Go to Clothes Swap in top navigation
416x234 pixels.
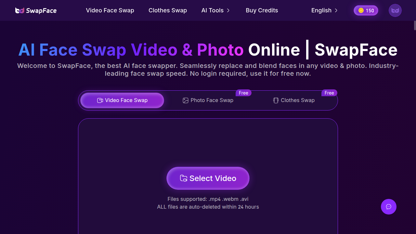pos(167,10)
